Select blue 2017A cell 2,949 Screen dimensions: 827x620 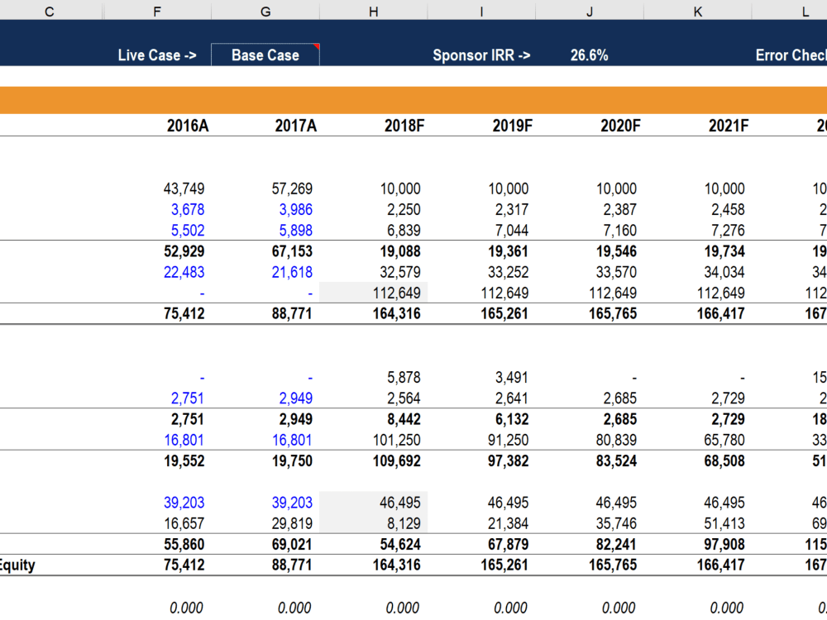296,398
